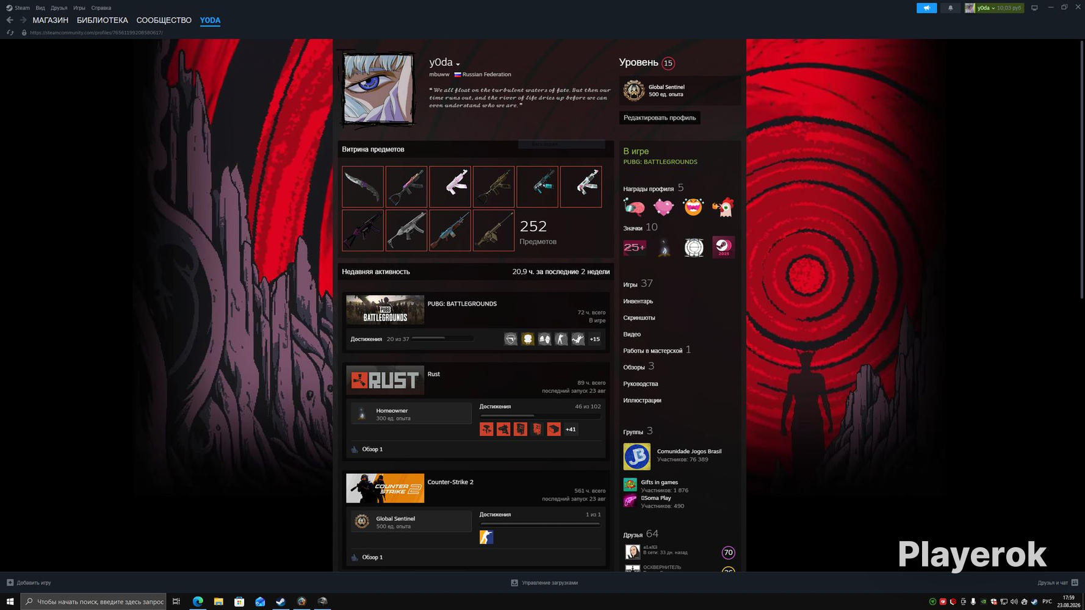
Task: Open the downloads manager icon
Action: pos(514,583)
